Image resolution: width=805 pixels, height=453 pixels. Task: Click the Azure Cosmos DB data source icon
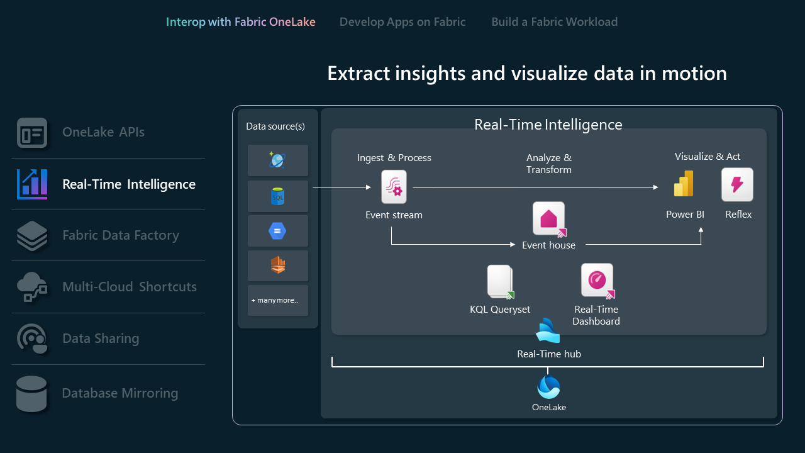pos(277,160)
